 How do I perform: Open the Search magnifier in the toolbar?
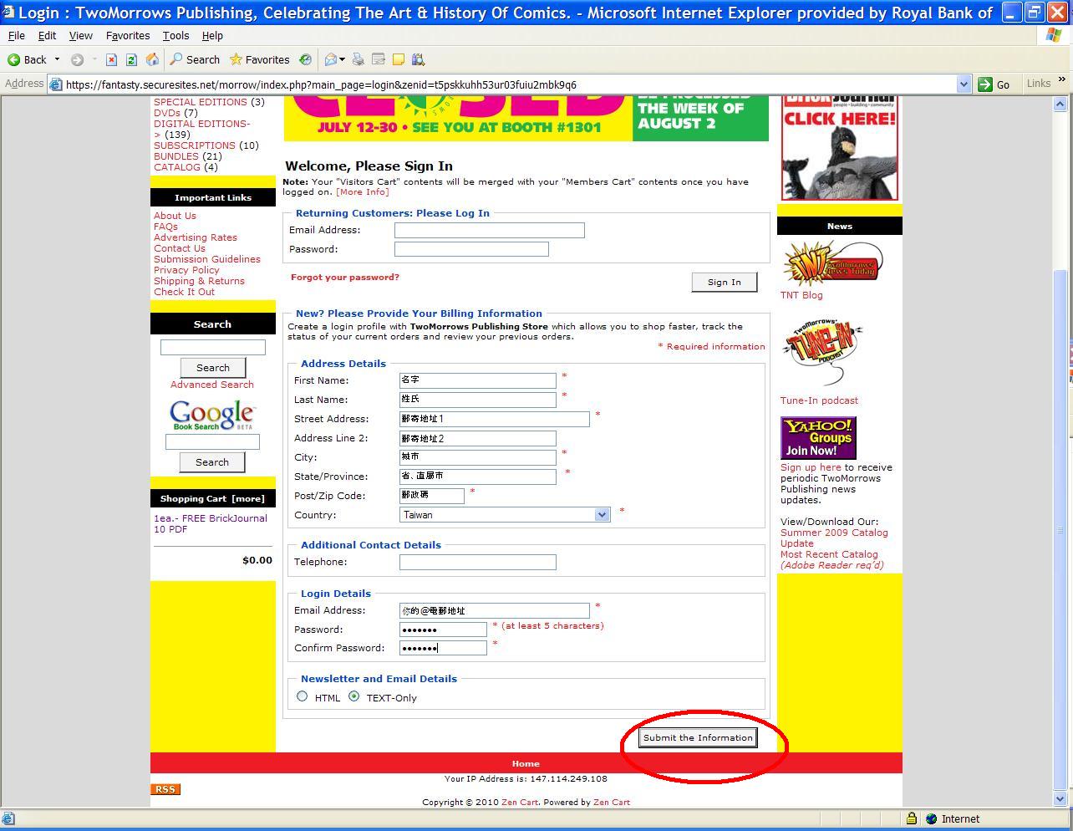click(175, 59)
